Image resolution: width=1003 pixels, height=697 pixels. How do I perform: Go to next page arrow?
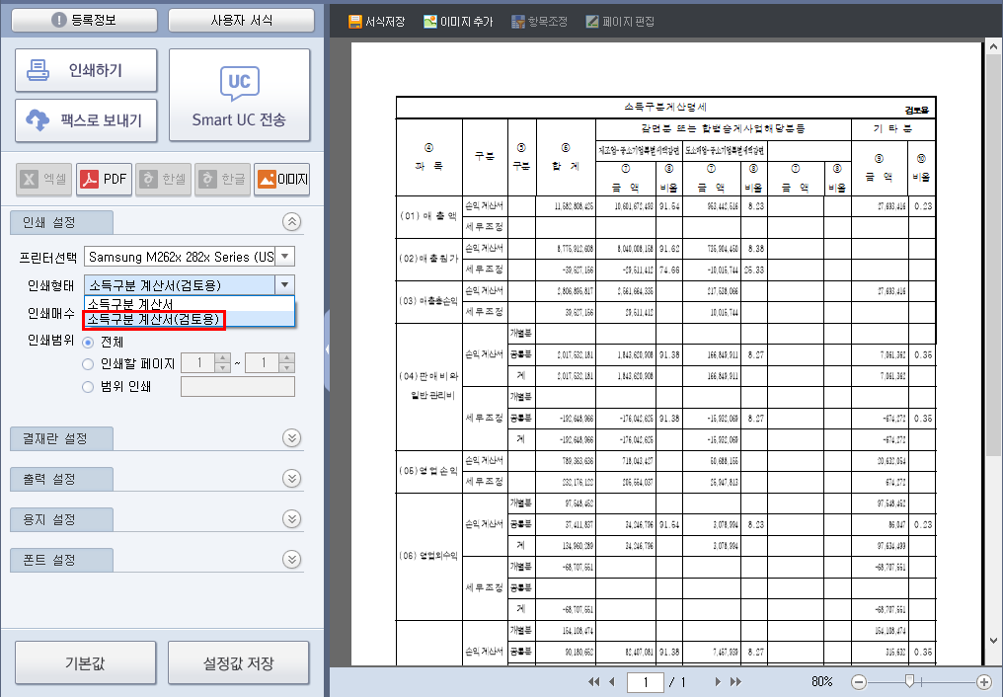(718, 682)
